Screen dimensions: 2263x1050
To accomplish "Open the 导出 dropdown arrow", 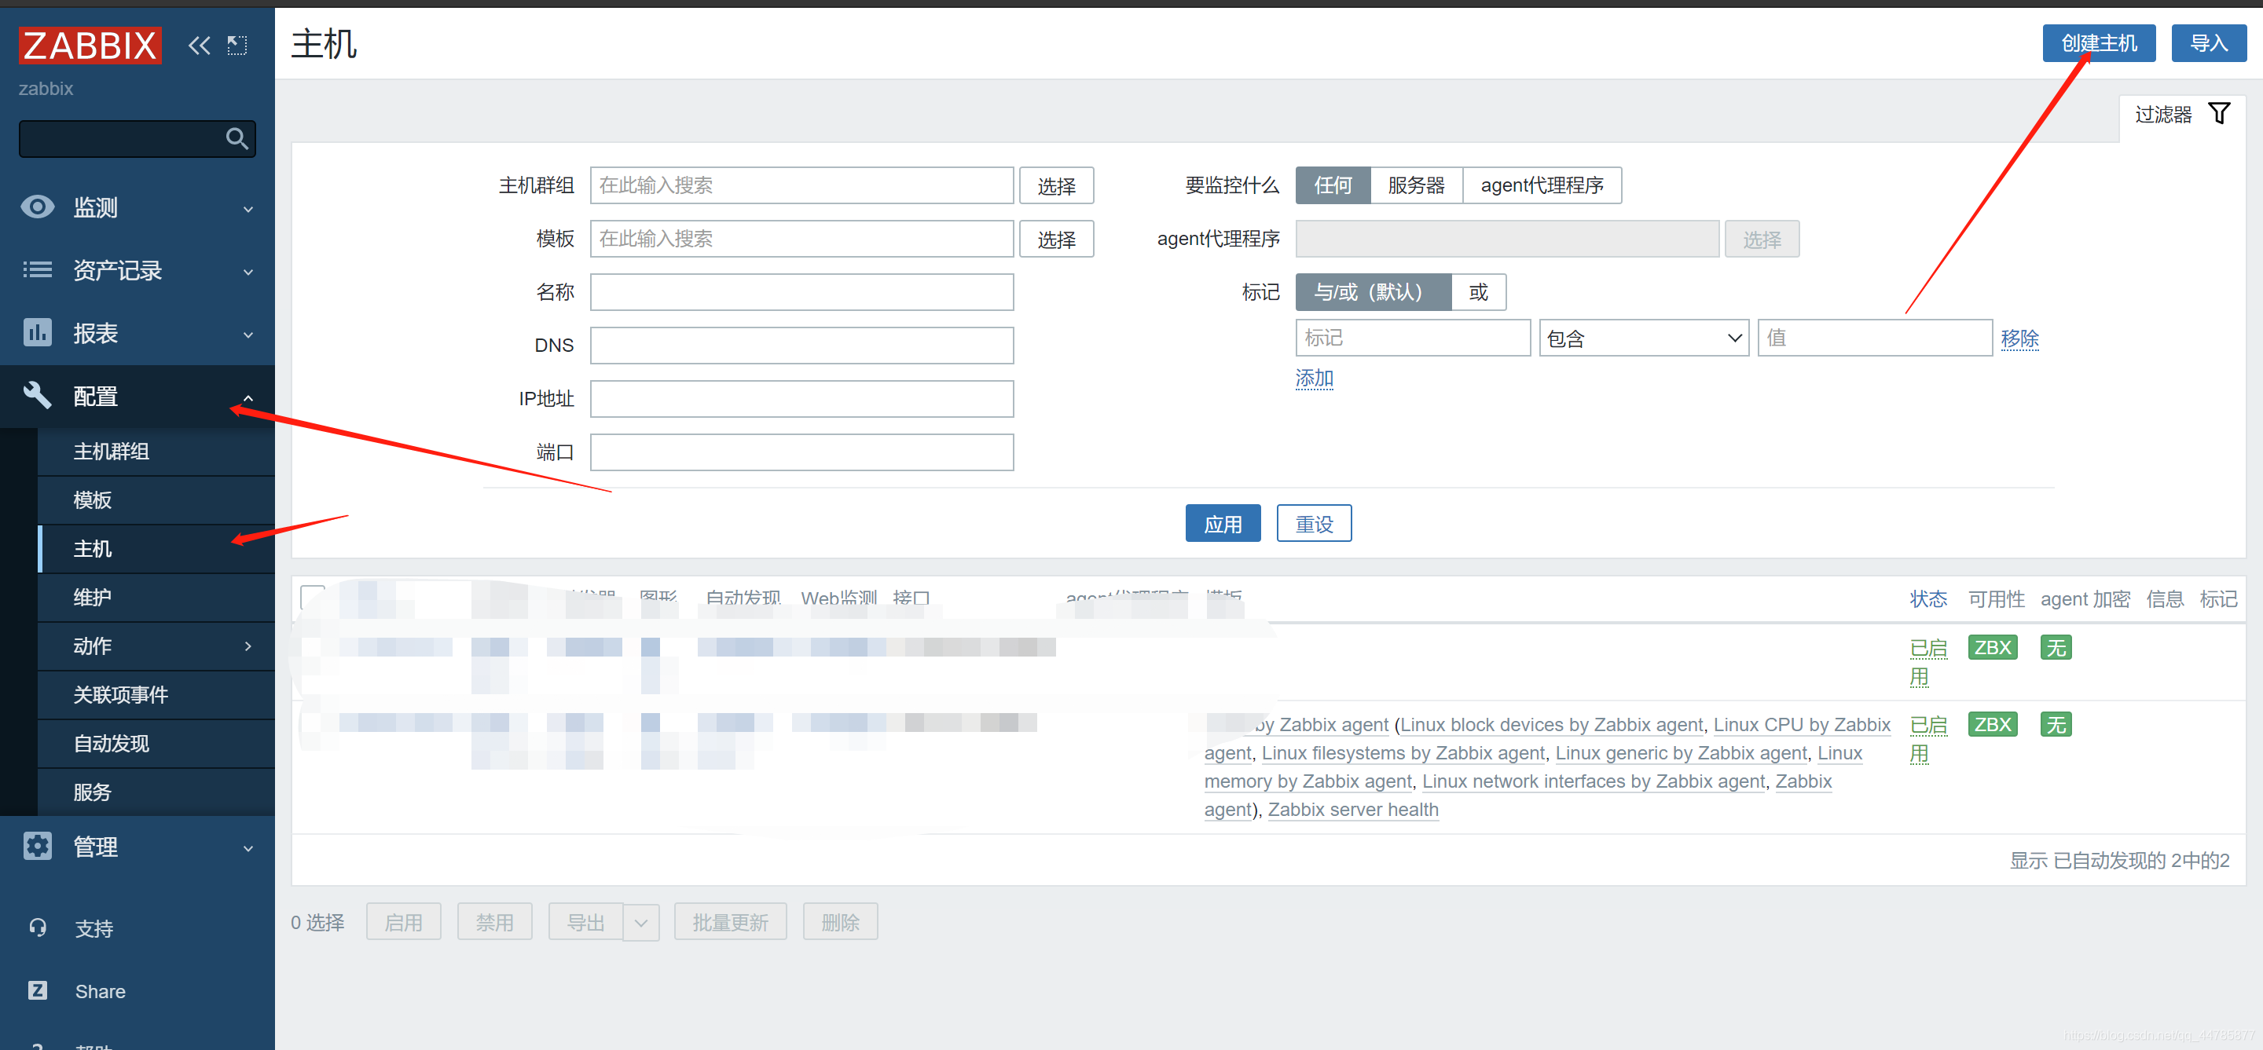I will (x=641, y=922).
